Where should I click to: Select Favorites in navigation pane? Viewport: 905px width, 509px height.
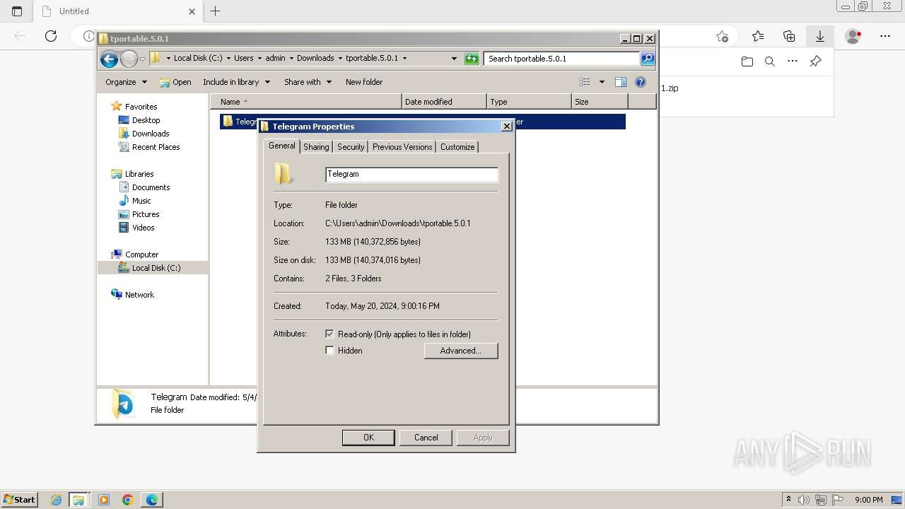(141, 107)
